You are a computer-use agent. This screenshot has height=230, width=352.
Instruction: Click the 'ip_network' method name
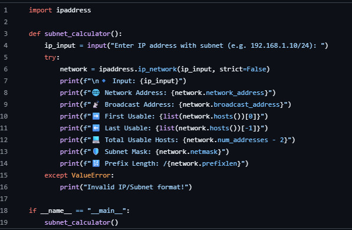click(157, 69)
